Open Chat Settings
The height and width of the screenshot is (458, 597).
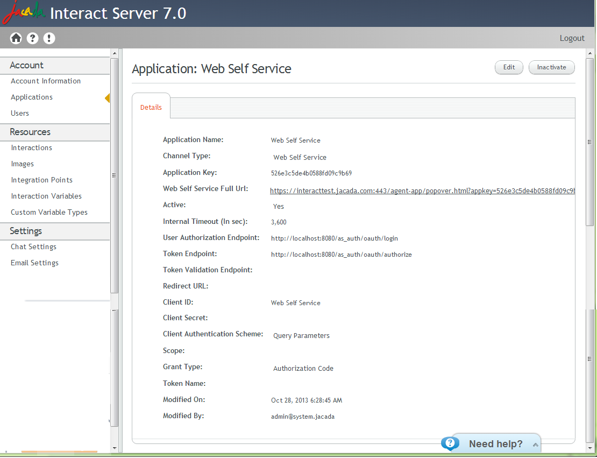[x=33, y=247]
